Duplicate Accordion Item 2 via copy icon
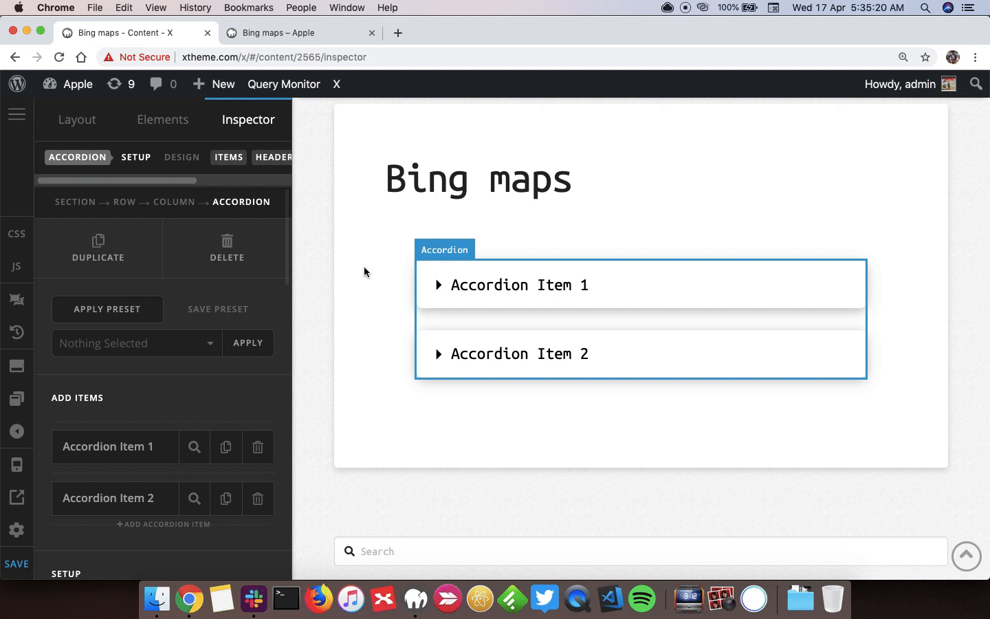This screenshot has height=619, width=990. point(225,499)
